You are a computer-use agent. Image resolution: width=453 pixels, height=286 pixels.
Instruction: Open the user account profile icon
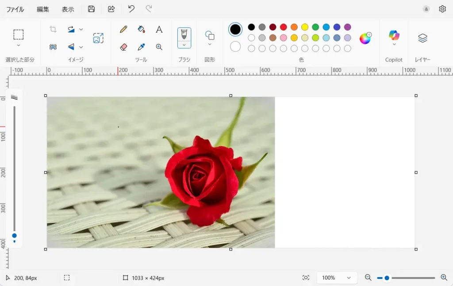(x=426, y=9)
